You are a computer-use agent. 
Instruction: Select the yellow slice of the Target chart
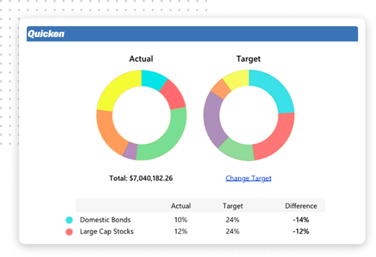tap(237, 79)
